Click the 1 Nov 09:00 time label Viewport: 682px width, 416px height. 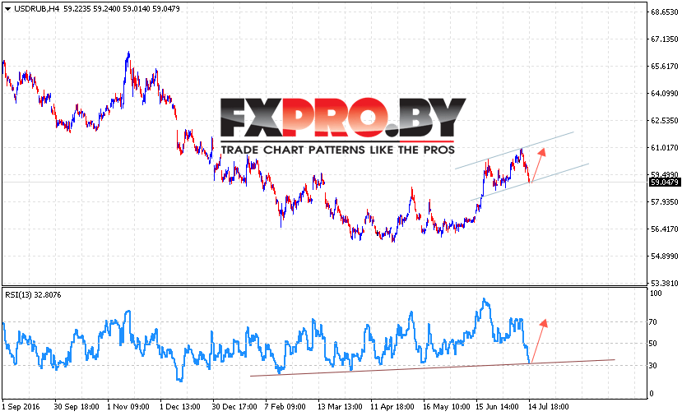click(128, 407)
